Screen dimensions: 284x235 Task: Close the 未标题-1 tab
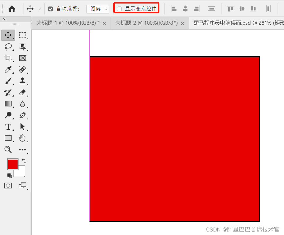104,23
